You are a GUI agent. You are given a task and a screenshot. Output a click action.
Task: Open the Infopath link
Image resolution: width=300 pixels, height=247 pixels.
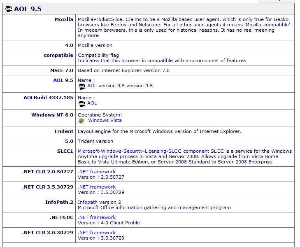[88, 202]
